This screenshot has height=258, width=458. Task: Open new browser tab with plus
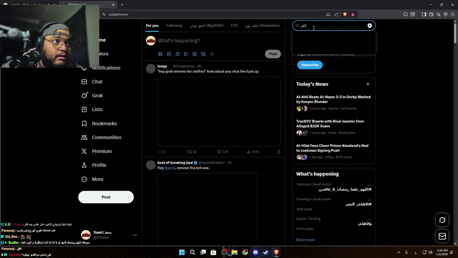(x=122, y=5)
